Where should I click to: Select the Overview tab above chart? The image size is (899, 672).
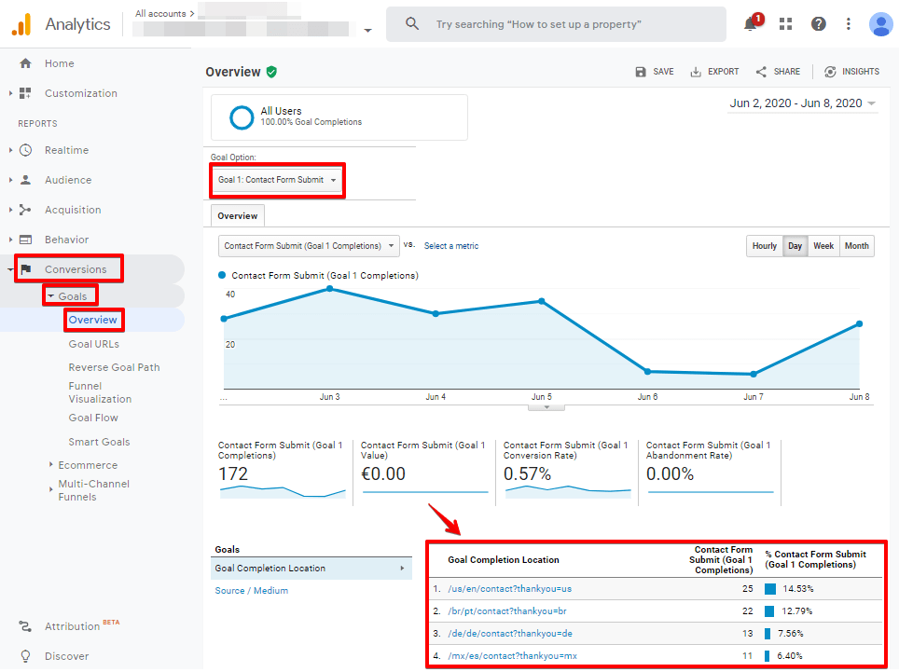click(237, 216)
